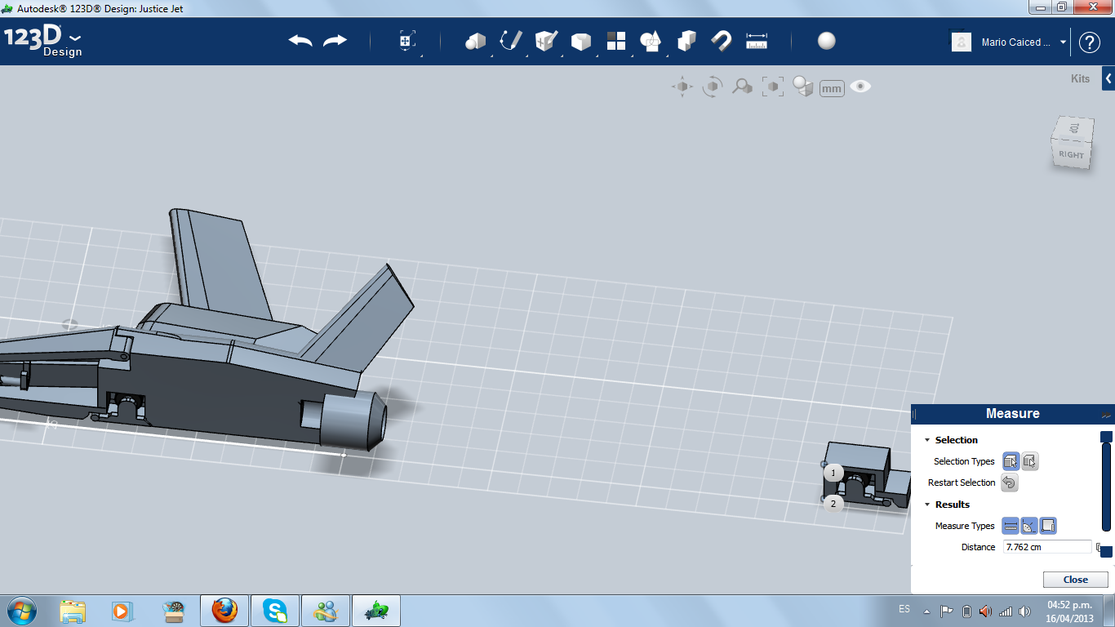The height and width of the screenshot is (627, 1115).
Task: Select the first Selection Types face button
Action: click(x=1011, y=461)
